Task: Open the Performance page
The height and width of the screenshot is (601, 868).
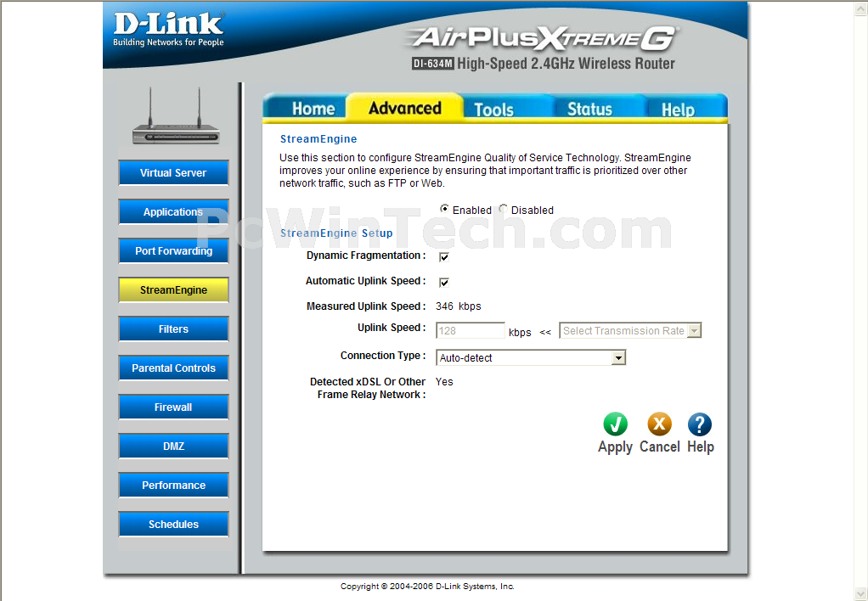Action: (x=173, y=485)
